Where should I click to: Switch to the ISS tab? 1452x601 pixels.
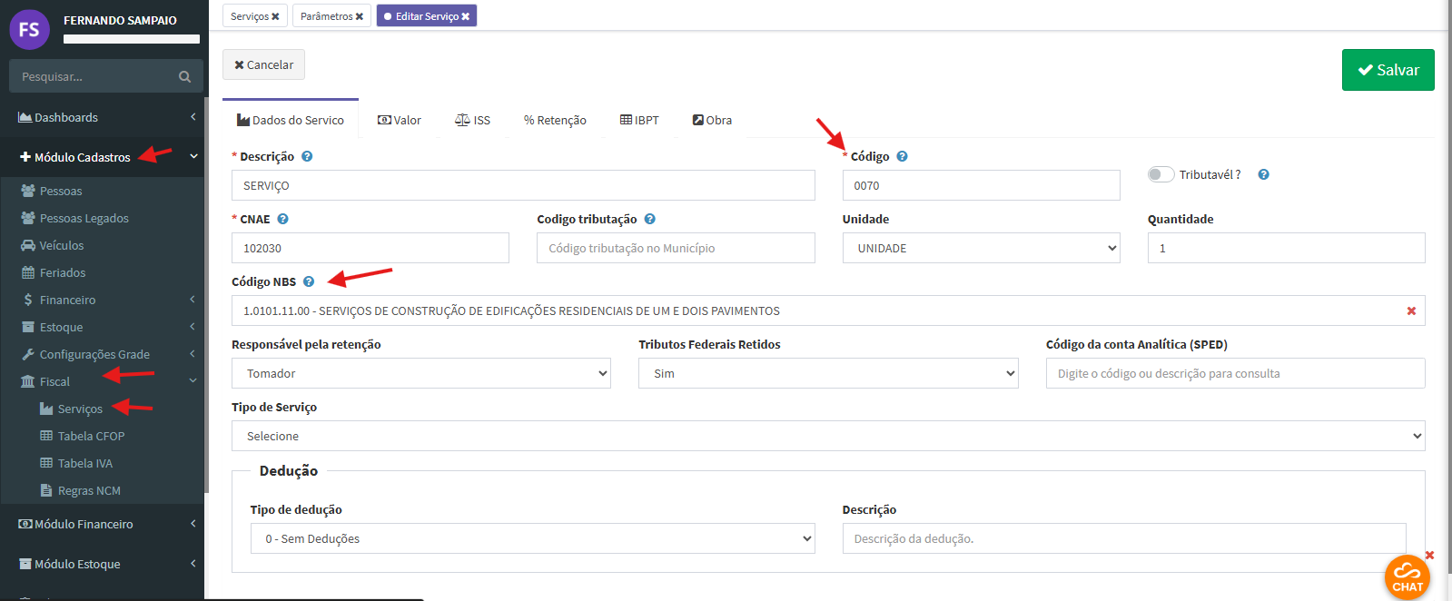click(472, 120)
